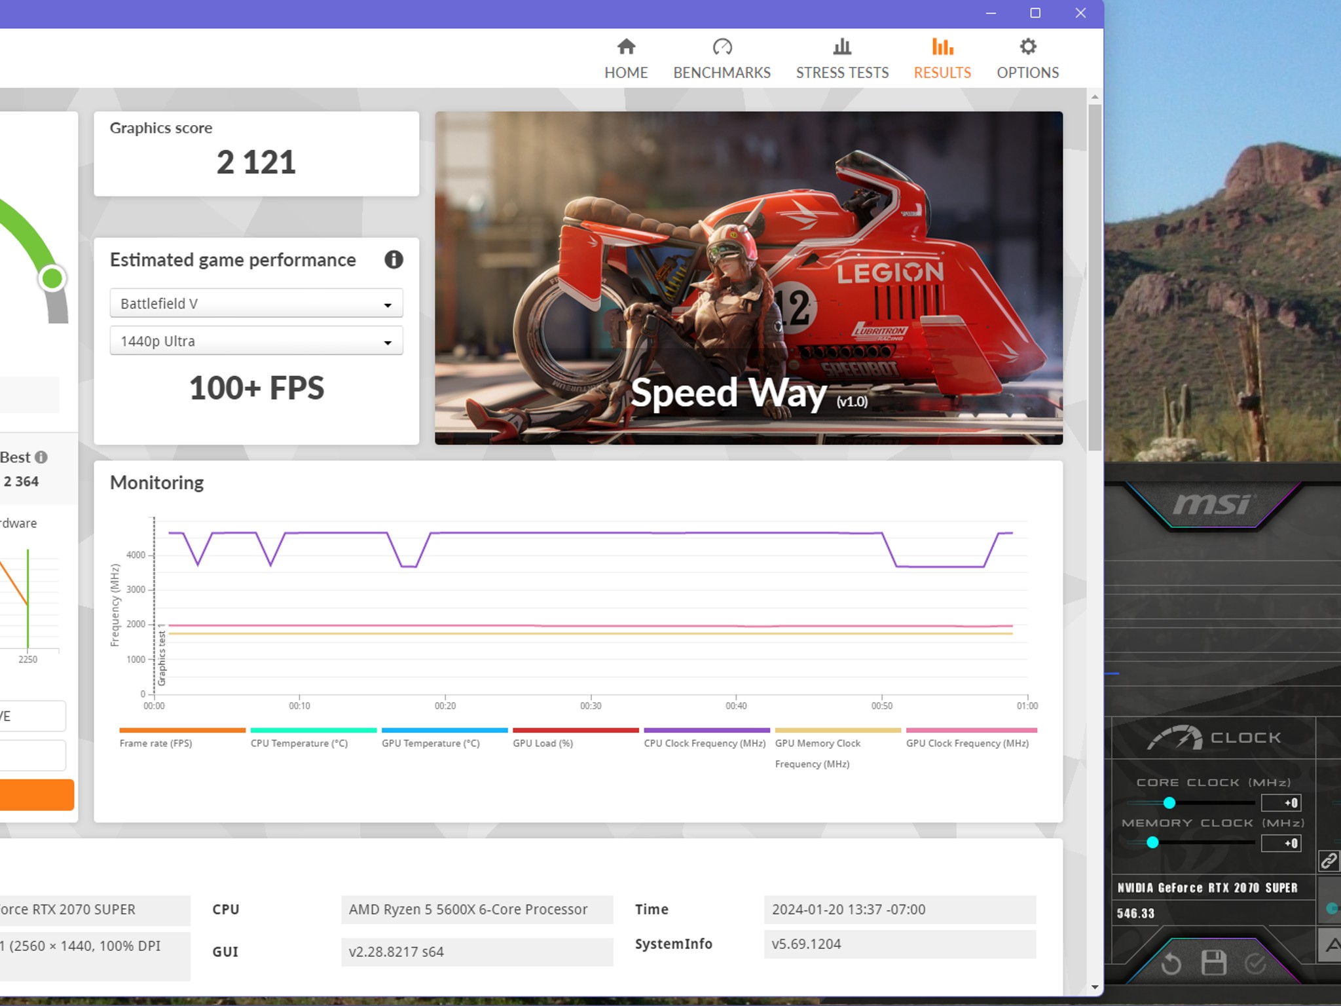Click the apply checkmark icon in Afterburner
The height and width of the screenshot is (1006, 1341).
point(1255,963)
